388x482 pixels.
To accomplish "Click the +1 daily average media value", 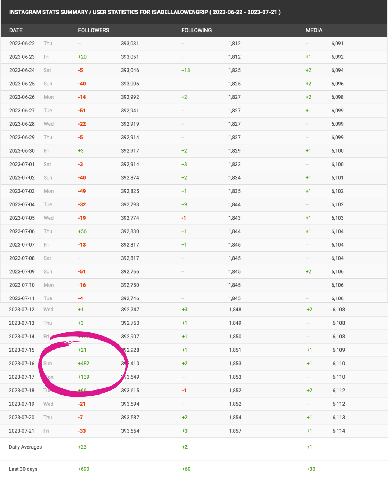I will [309, 447].
